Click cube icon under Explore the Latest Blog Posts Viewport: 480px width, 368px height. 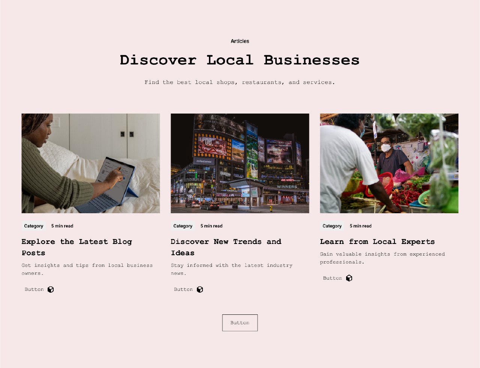pos(51,289)
